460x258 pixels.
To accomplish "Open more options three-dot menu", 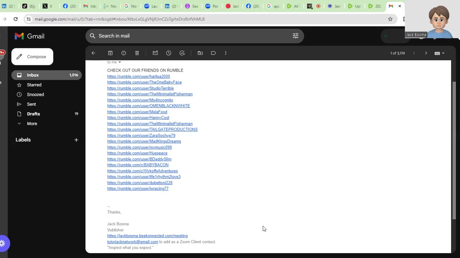I will pos(226,53).
